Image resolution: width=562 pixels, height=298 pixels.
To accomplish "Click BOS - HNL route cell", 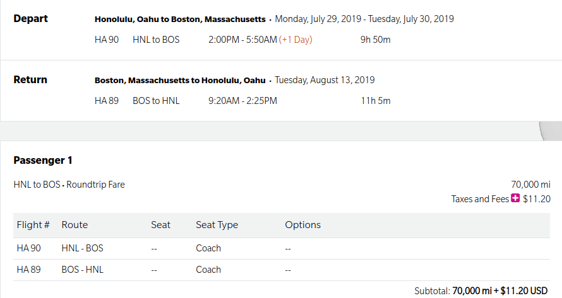I will [x=83, y=270].
